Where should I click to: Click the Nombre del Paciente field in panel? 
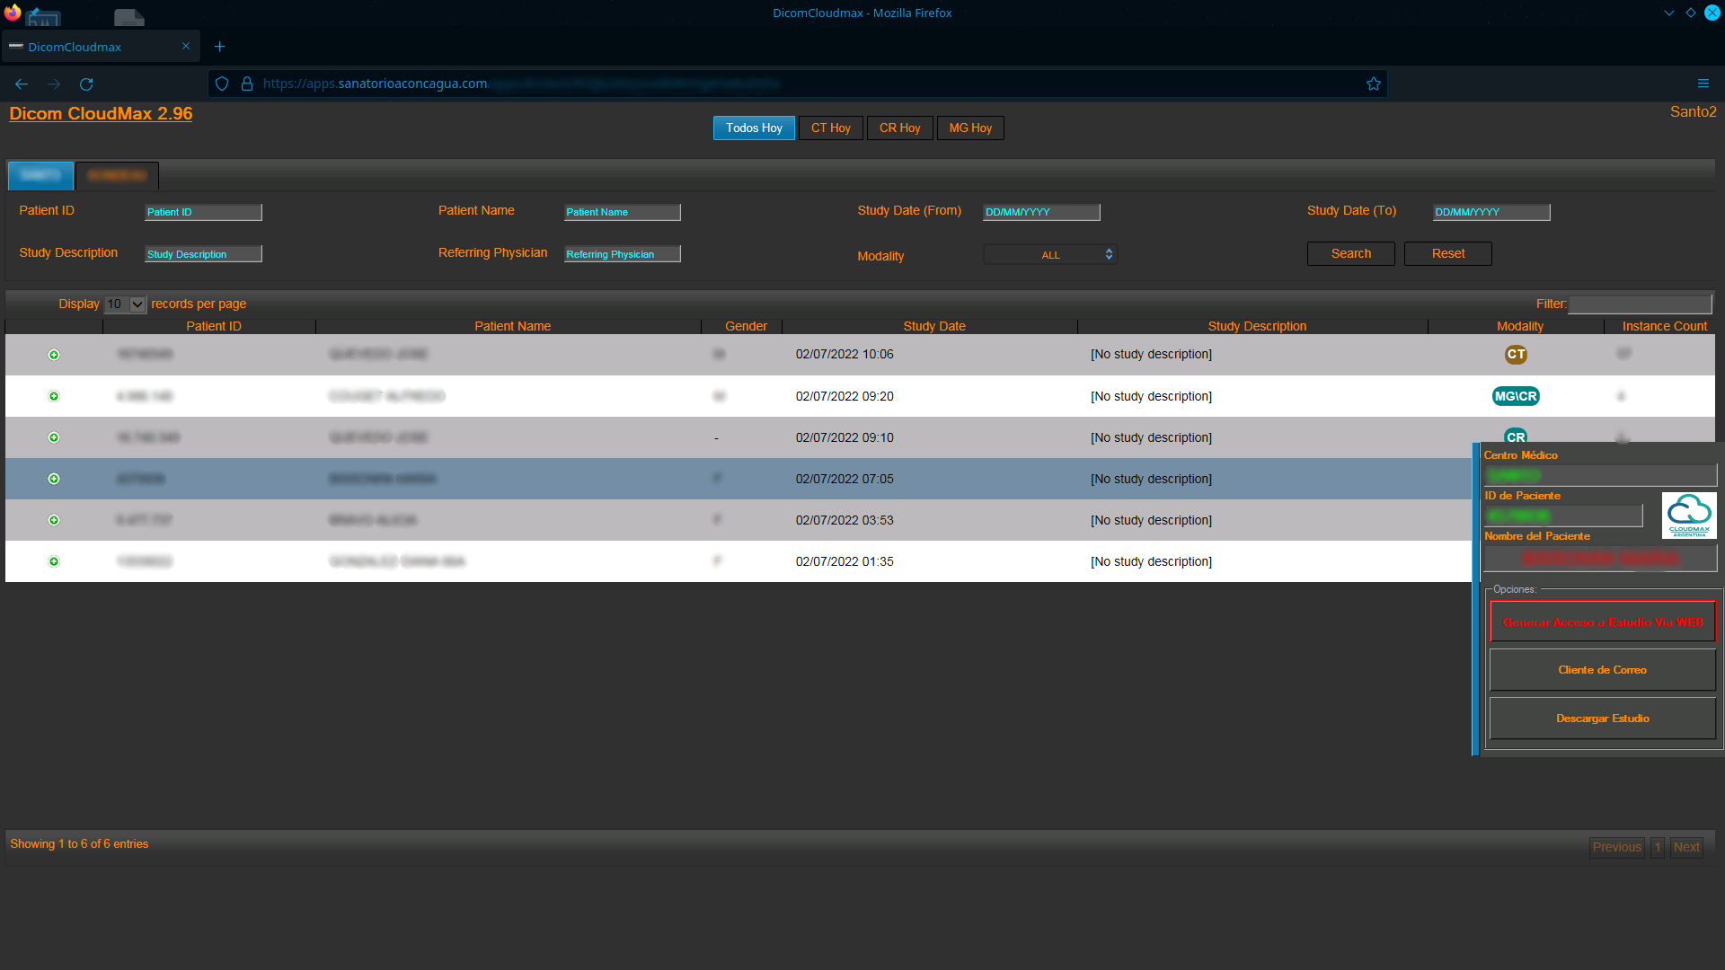coord(1600,558)
